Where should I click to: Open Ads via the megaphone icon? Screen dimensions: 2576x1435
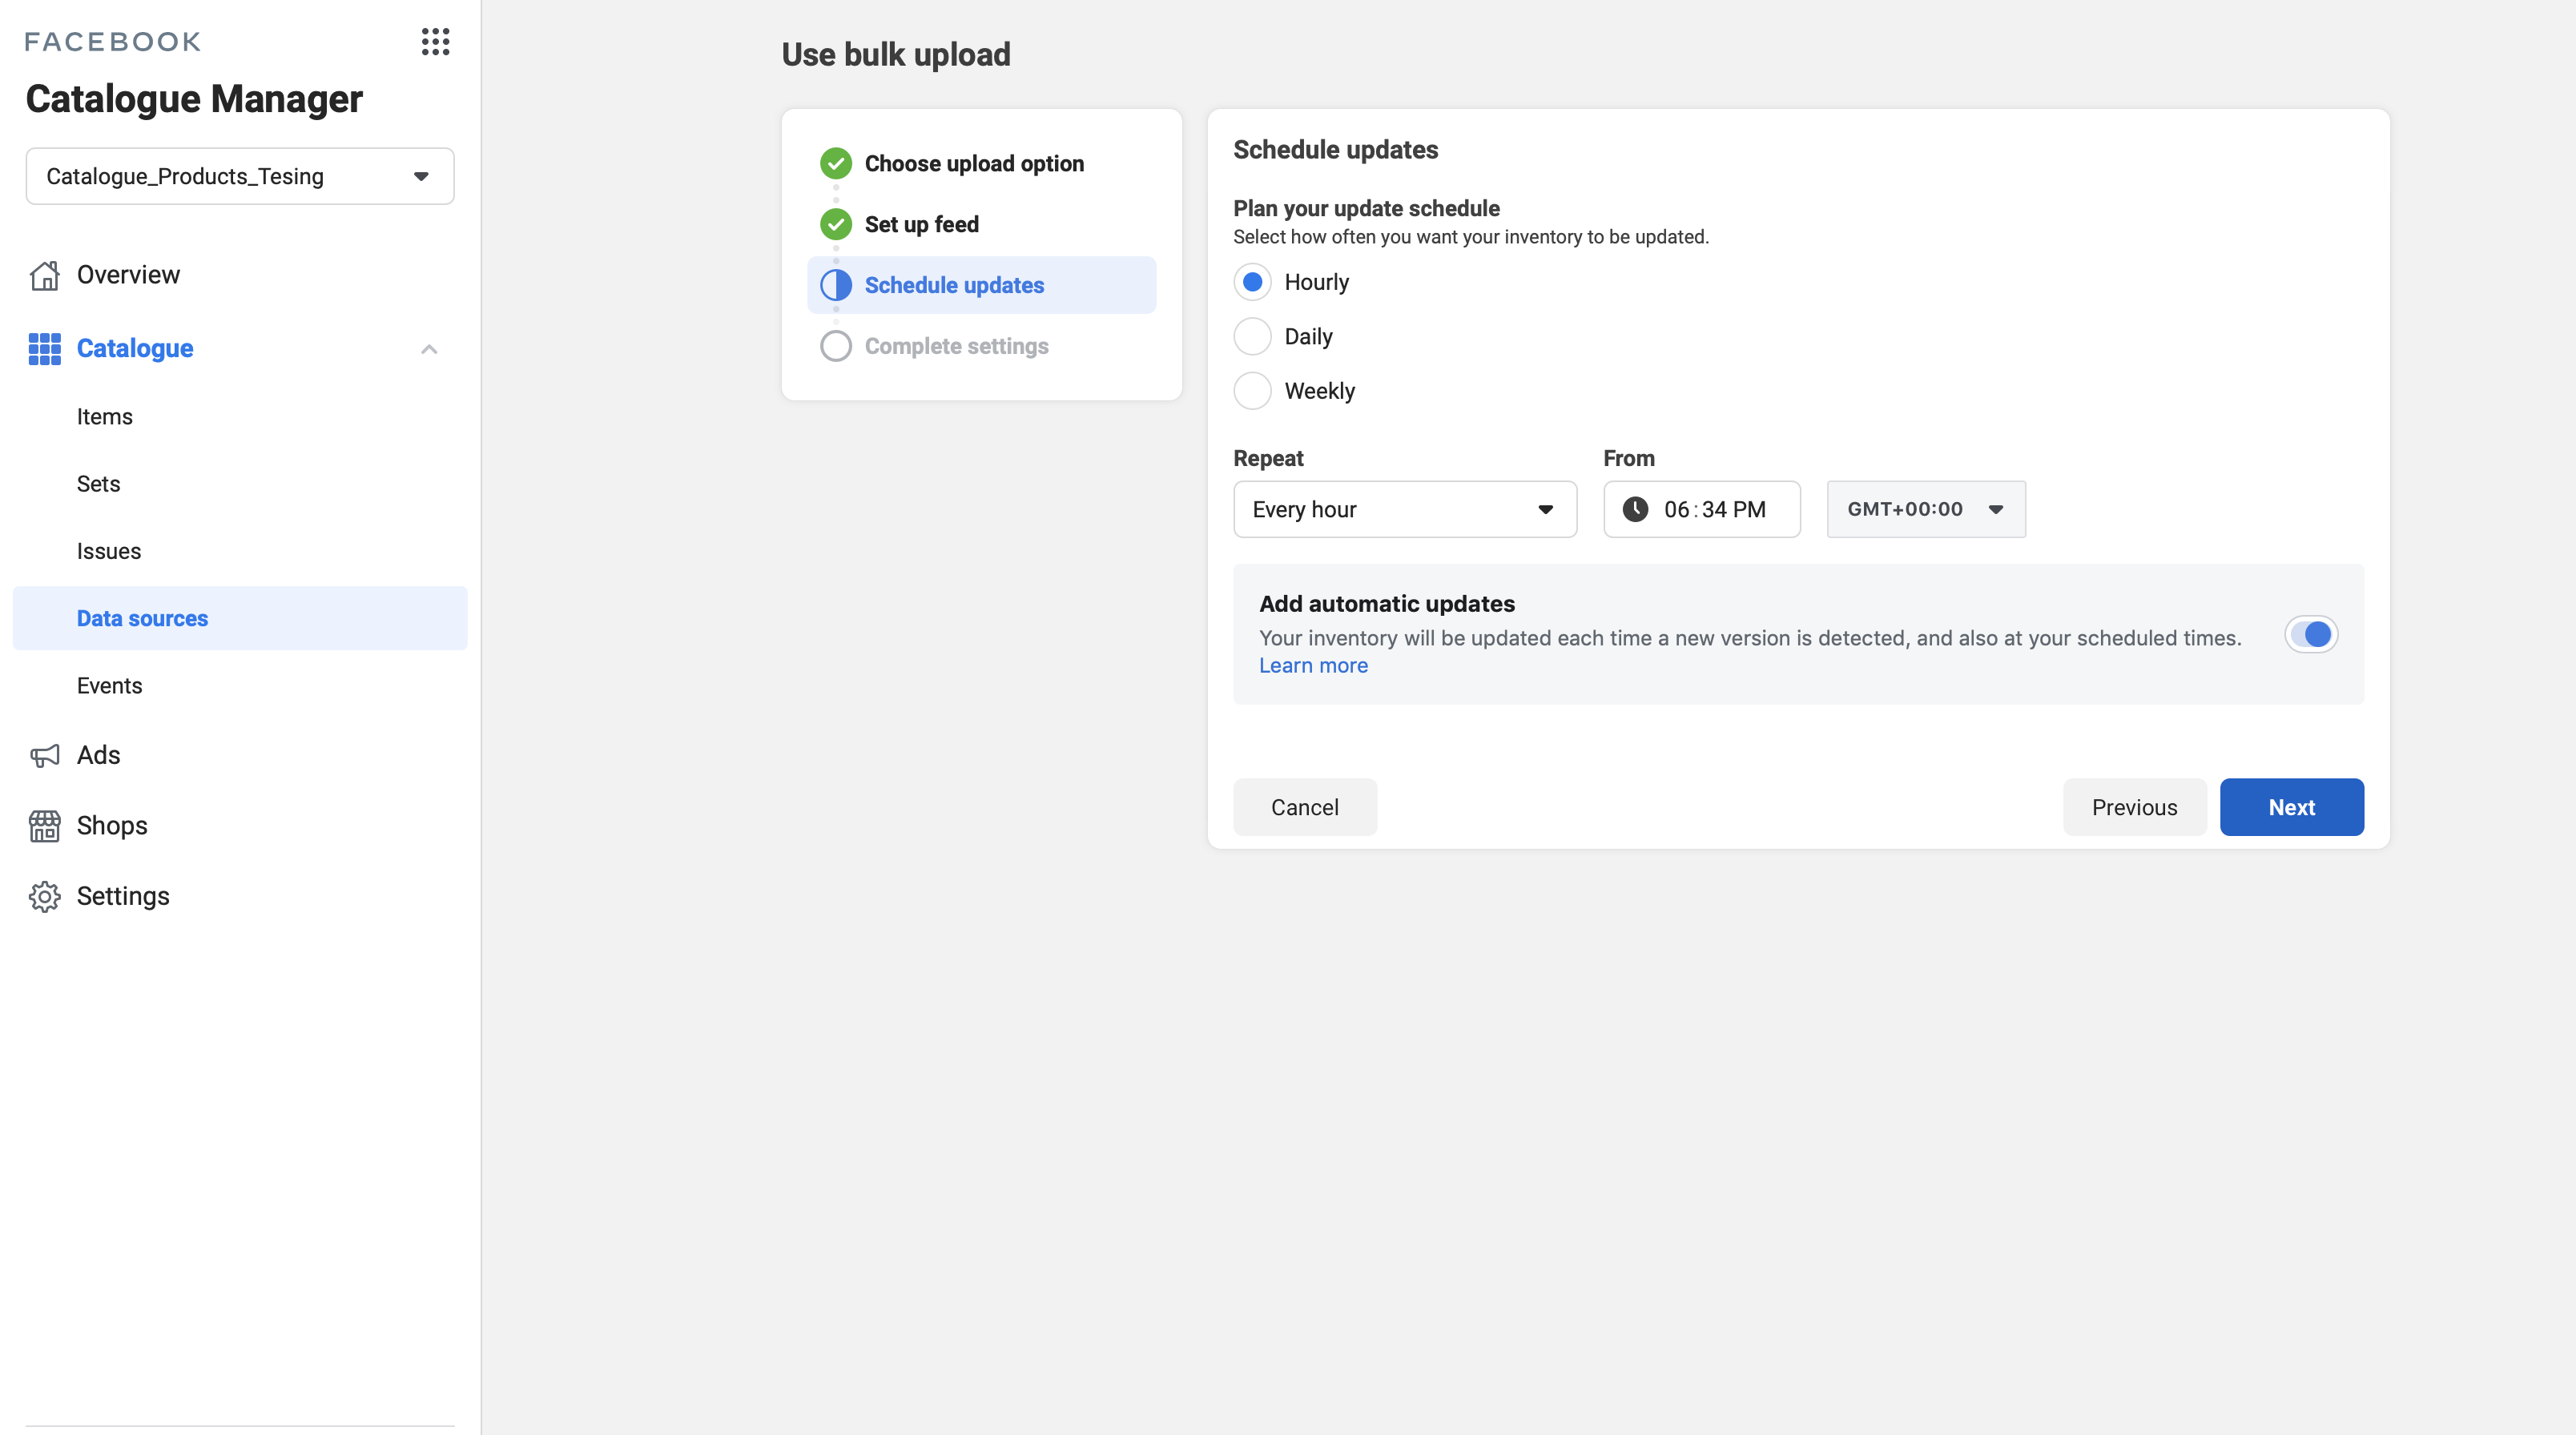(x=44, y=755)
